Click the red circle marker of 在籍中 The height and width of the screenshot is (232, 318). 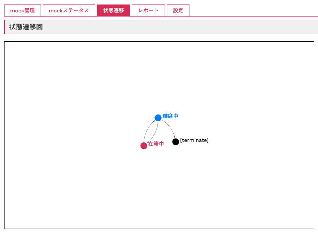[144, 145]
